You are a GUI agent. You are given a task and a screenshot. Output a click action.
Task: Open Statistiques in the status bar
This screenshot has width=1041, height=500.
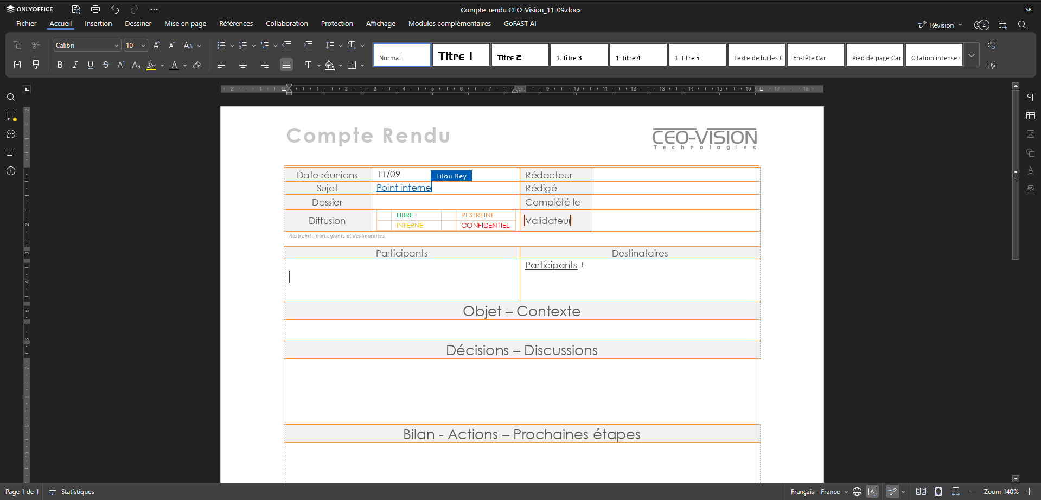pyautogui.click(x=72, y=492)
